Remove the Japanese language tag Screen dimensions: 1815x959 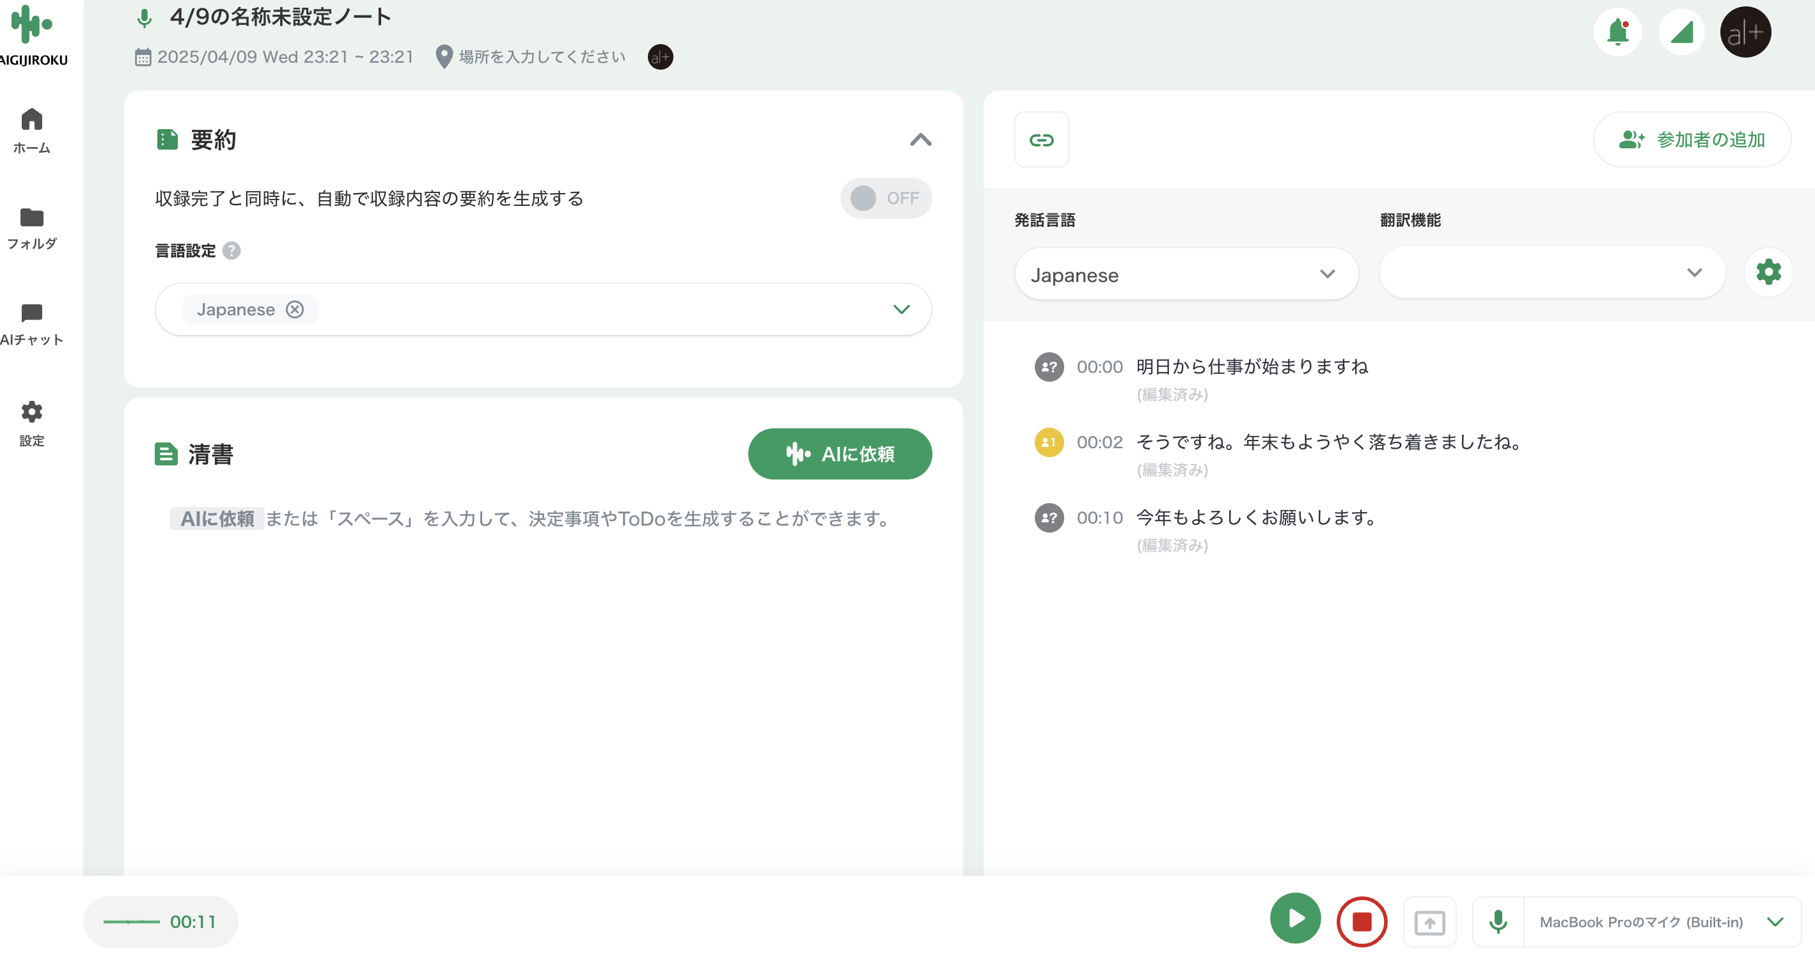(x=295, y=310)
